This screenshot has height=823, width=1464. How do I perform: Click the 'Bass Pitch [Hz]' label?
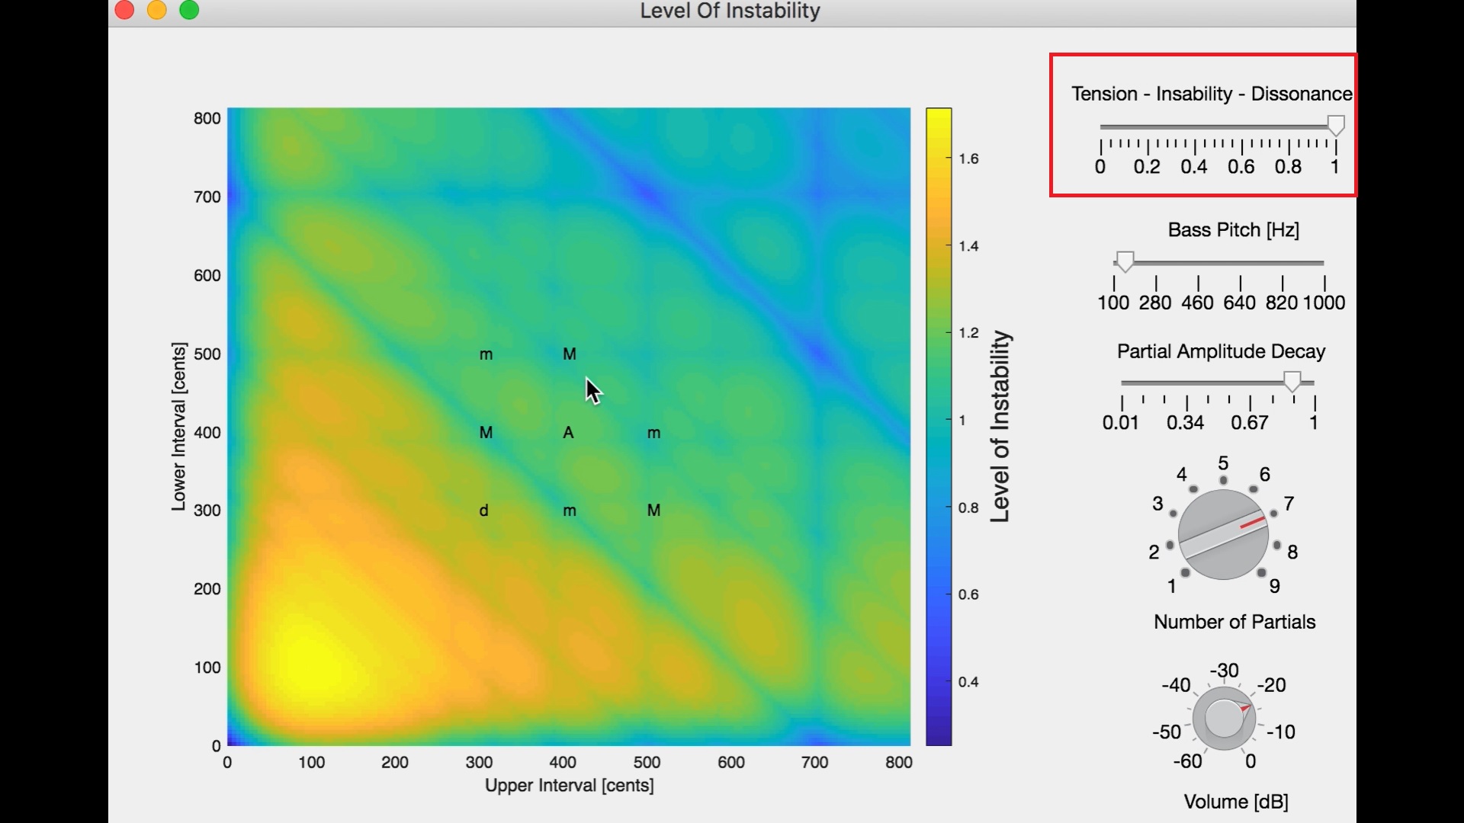(x=1233, y=229)
